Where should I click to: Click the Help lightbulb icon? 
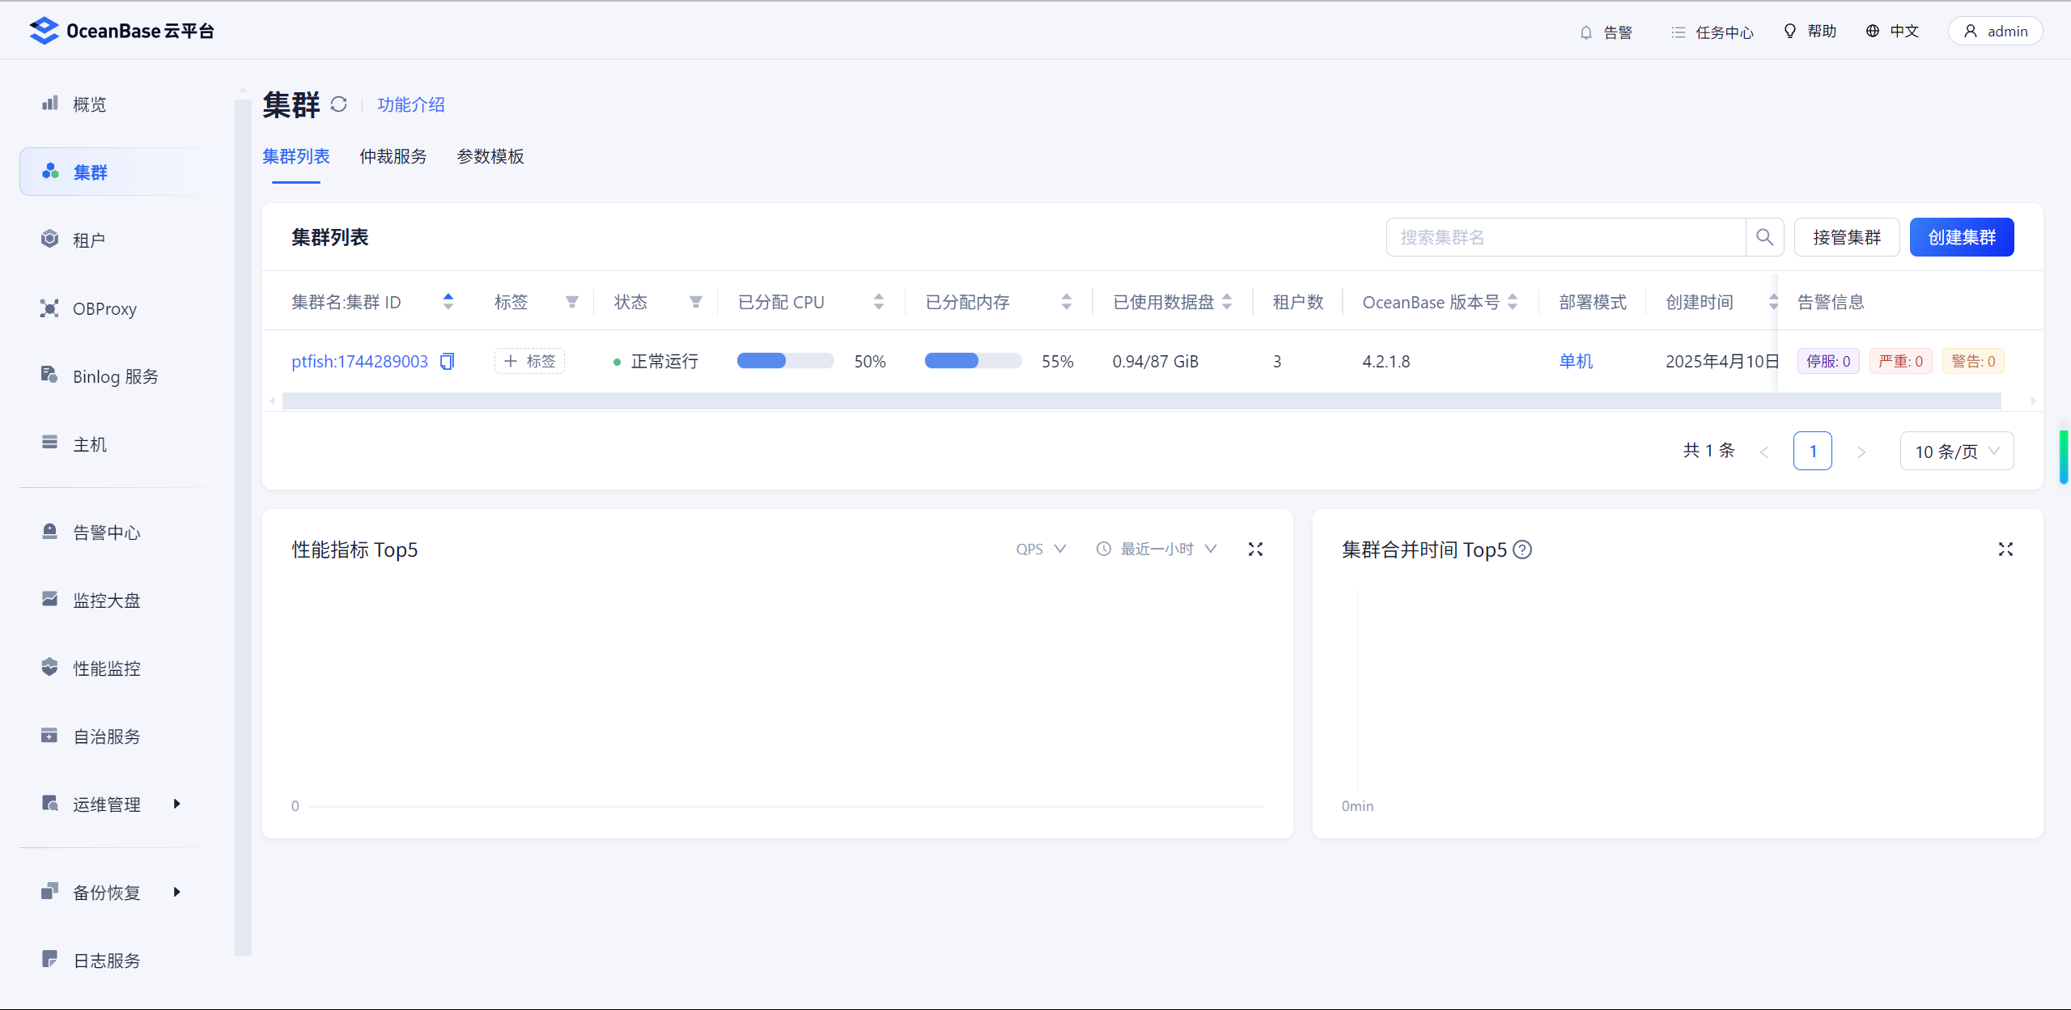1790,31
